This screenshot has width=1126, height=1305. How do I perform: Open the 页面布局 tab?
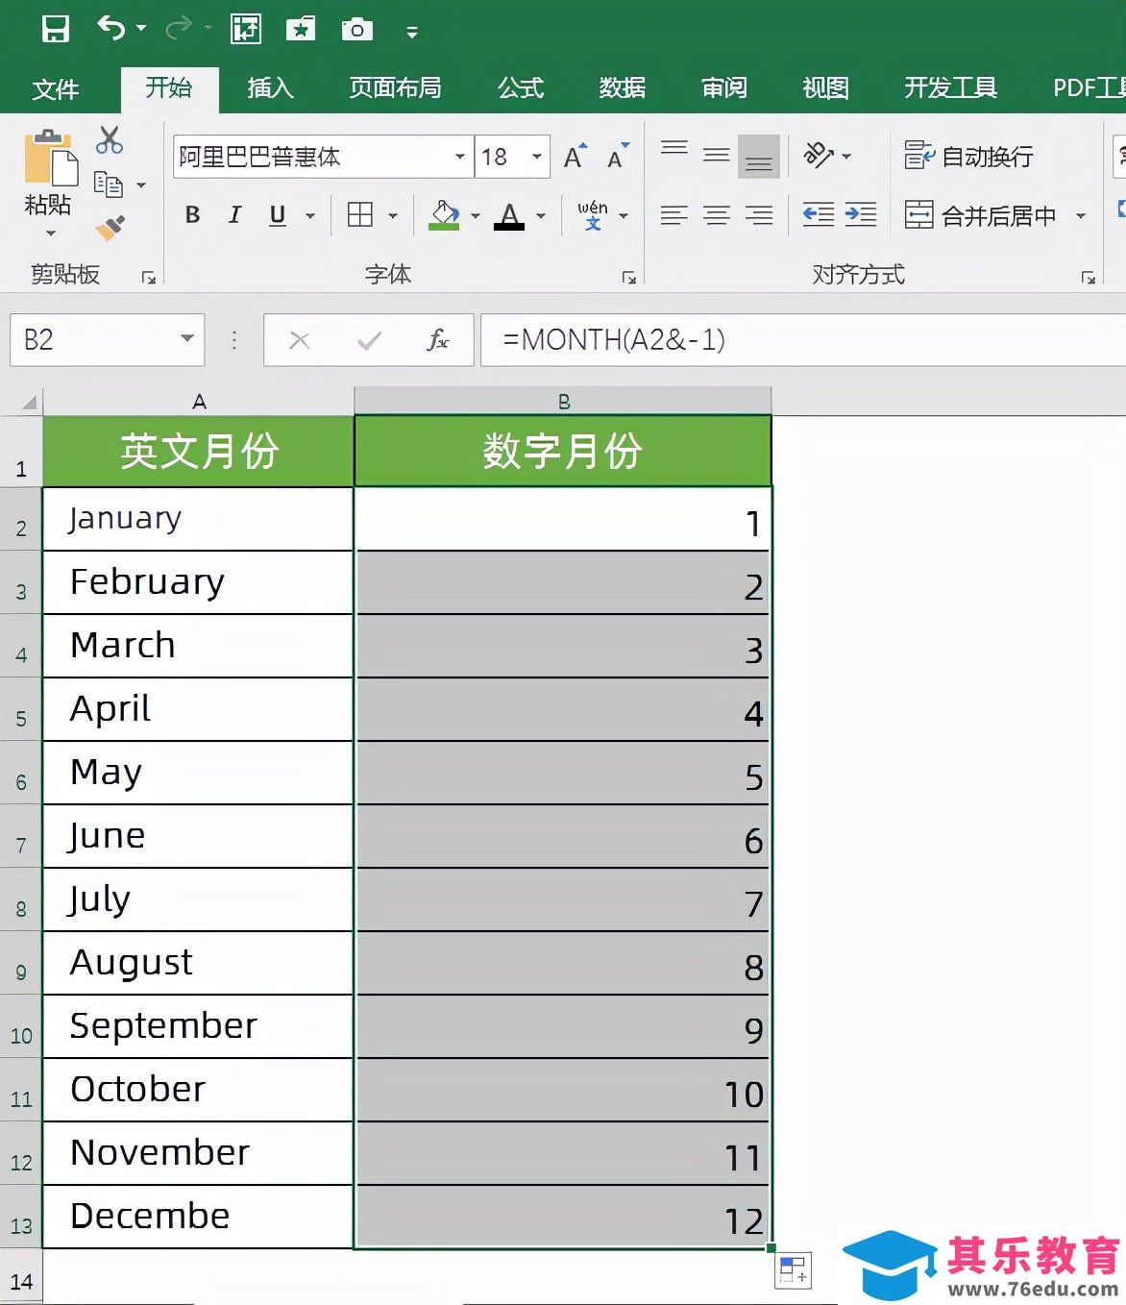(x=395, y=88)
